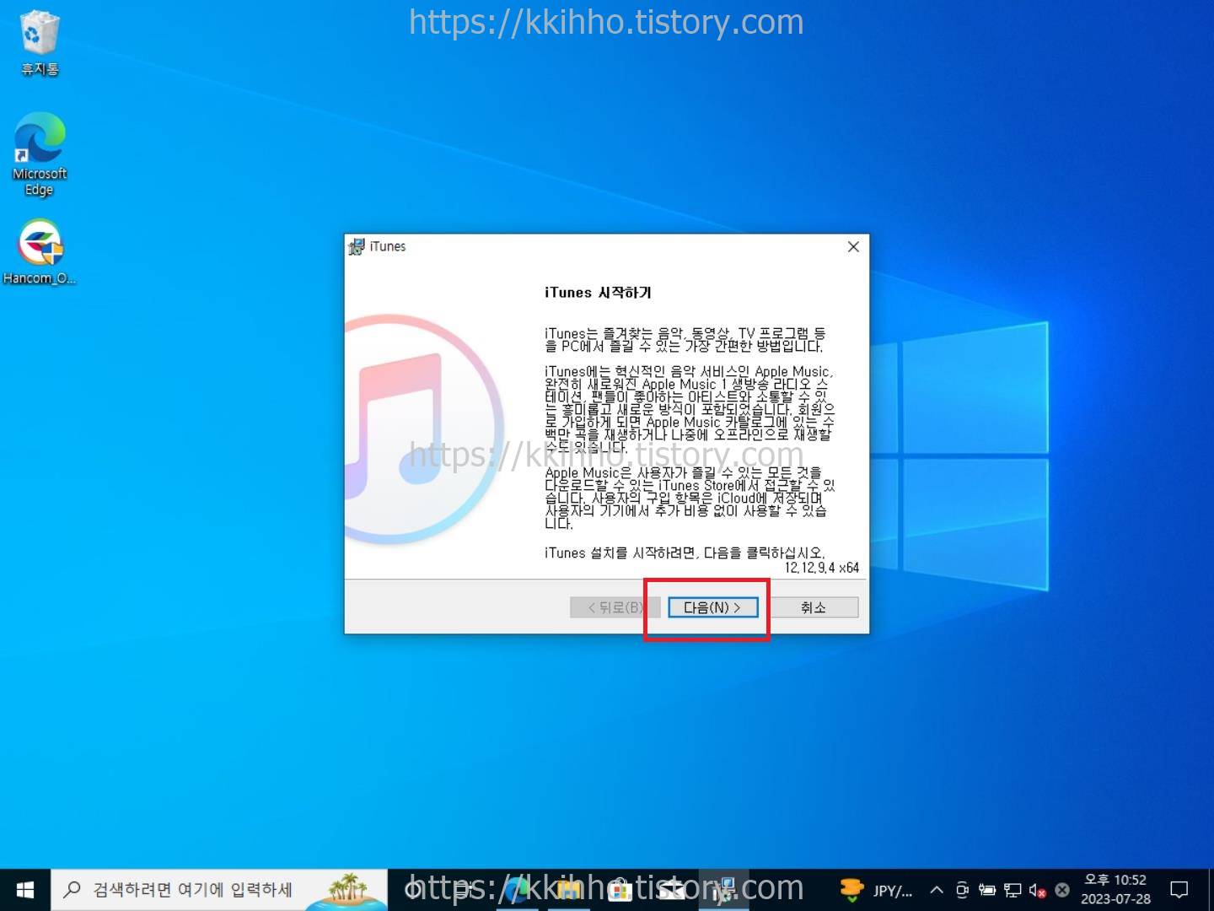
Task: Close the iTunes installer window
Action: 853,246
